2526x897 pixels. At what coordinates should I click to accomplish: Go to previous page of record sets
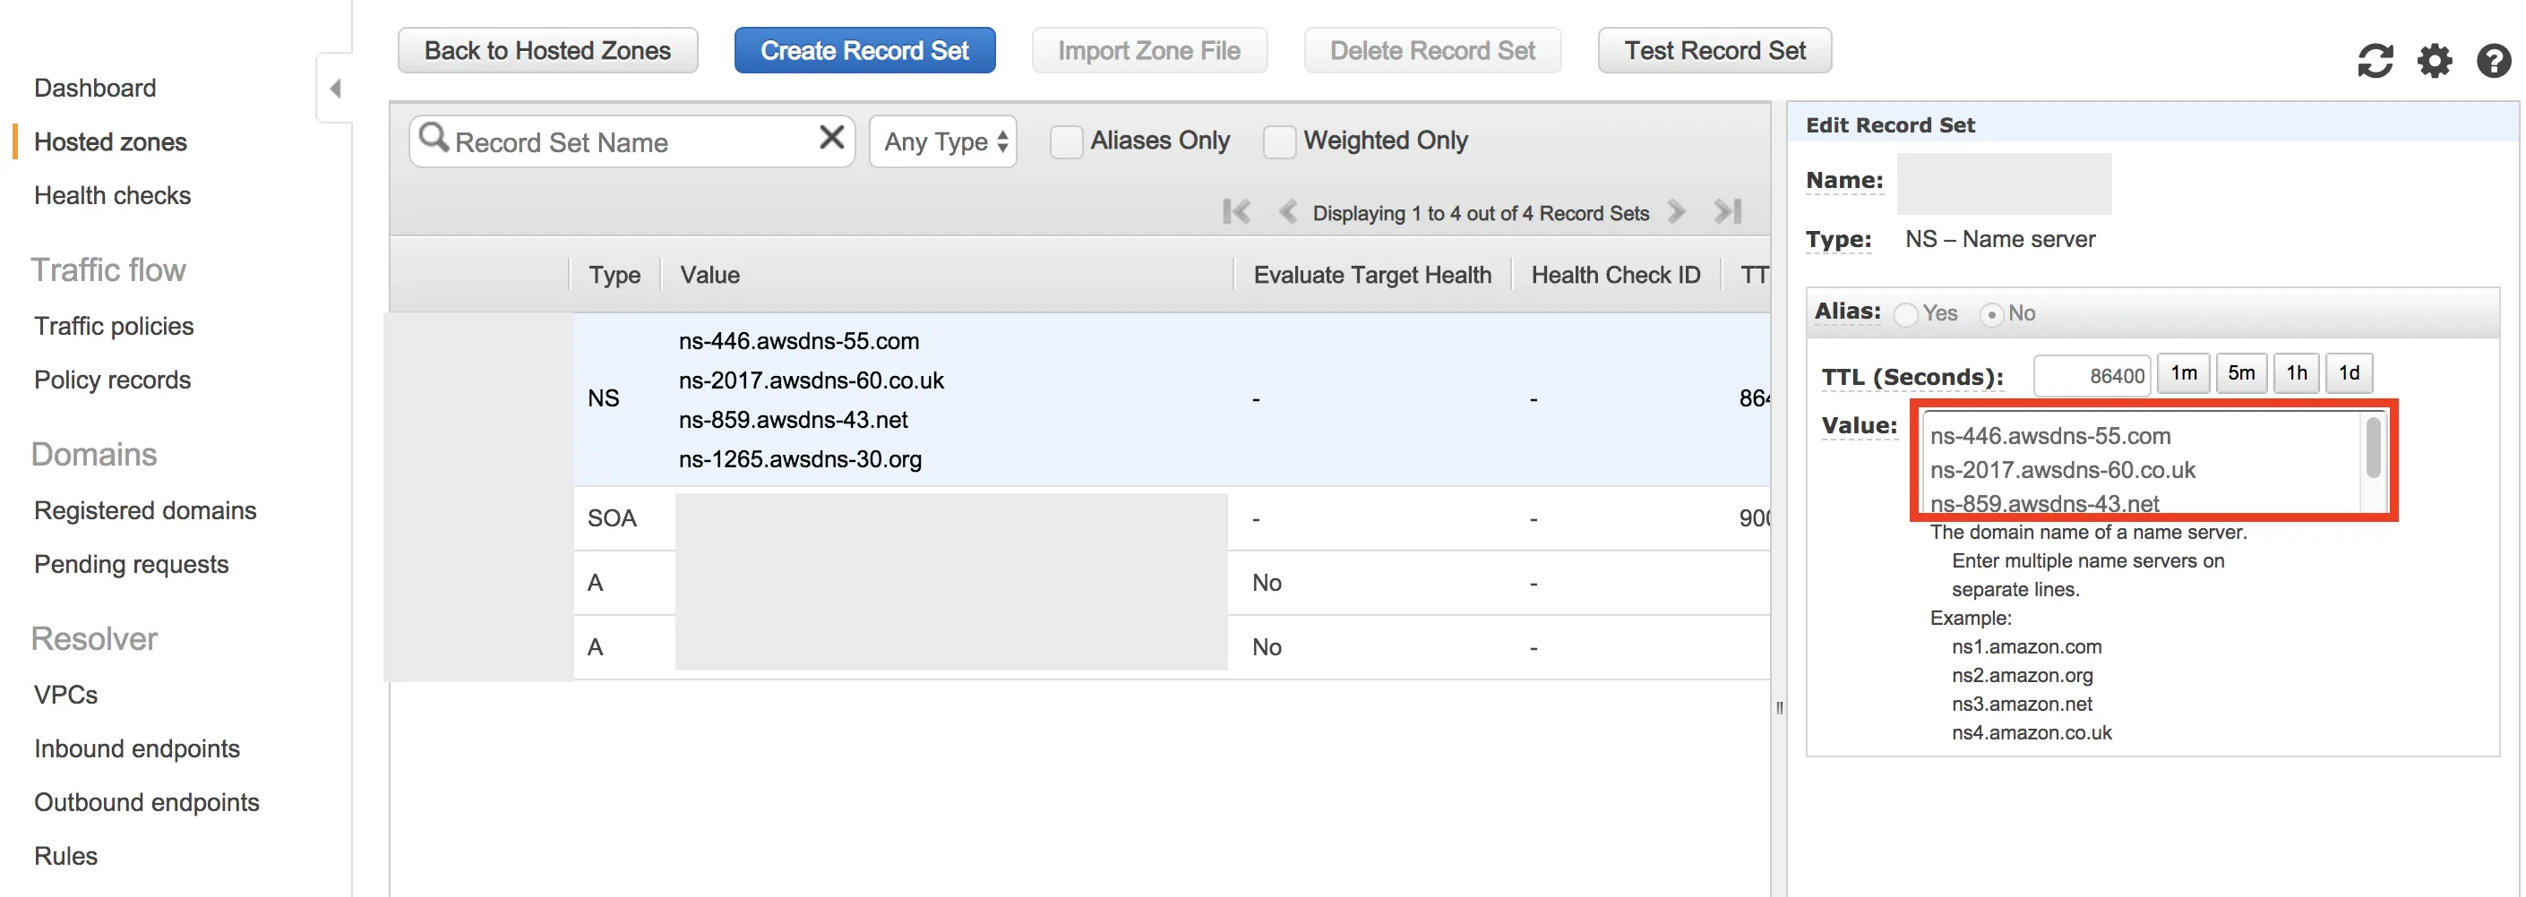click(1288, 212)
